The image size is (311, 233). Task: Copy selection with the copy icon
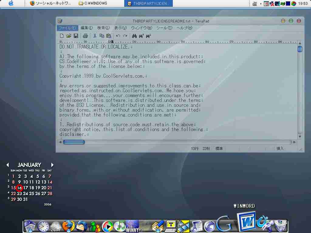click(x=102, y=36)
